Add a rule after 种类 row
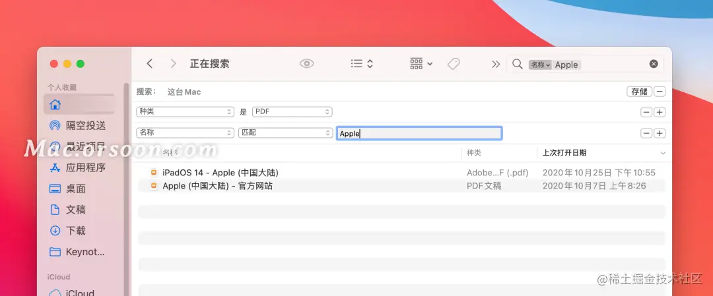Viewport: 713px width, 296px height. coord(660,112)
